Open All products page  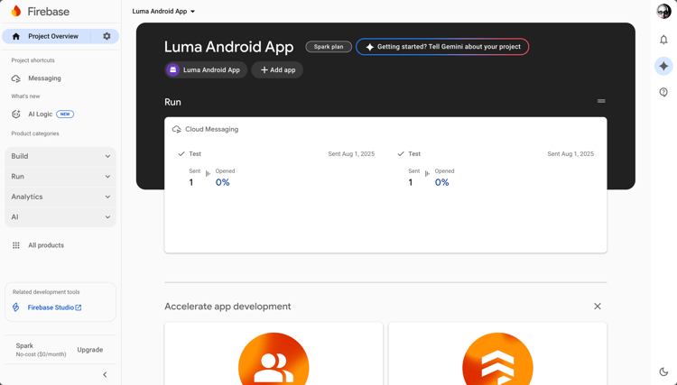coord(46,245)
